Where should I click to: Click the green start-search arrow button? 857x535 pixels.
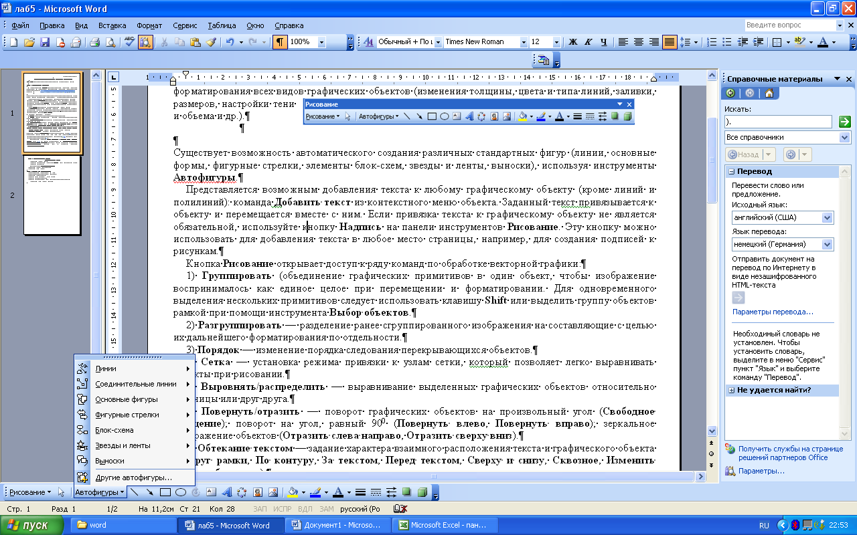click(844, 122)
